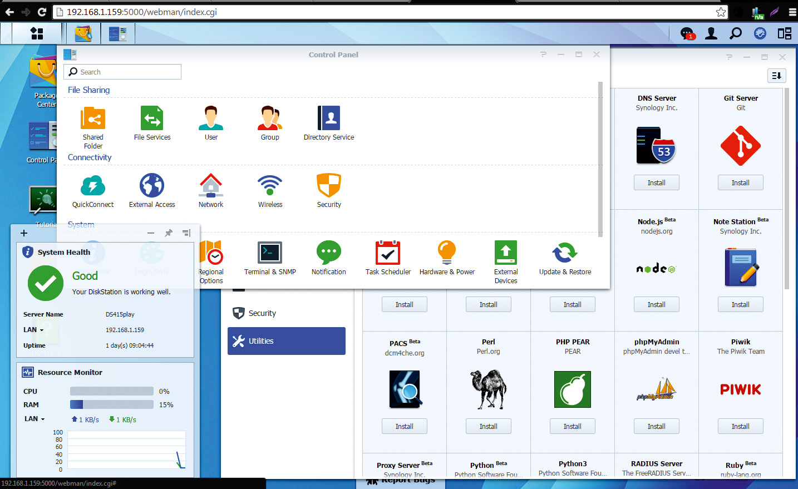Install the Git Server package

click(740, 182)
